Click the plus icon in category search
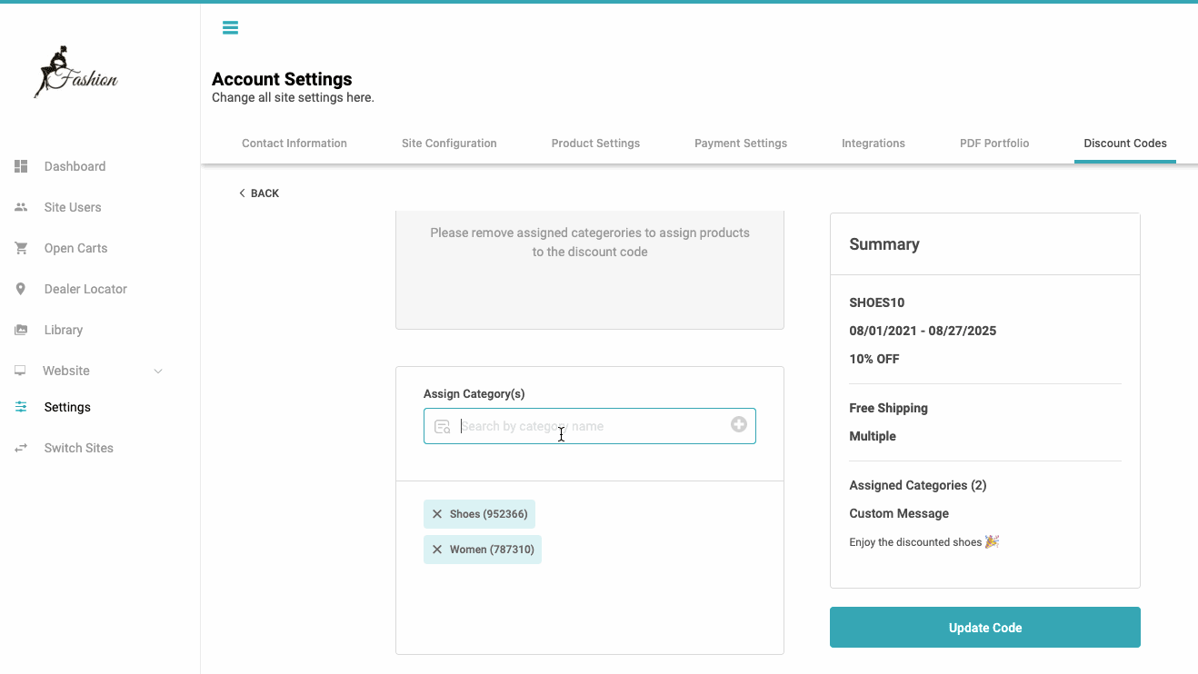1198x674 pixels. point(739,424)
